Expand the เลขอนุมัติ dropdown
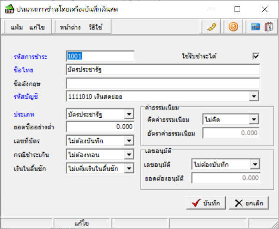The width and height of the screenshot is (279, 229). click(255, 164)
